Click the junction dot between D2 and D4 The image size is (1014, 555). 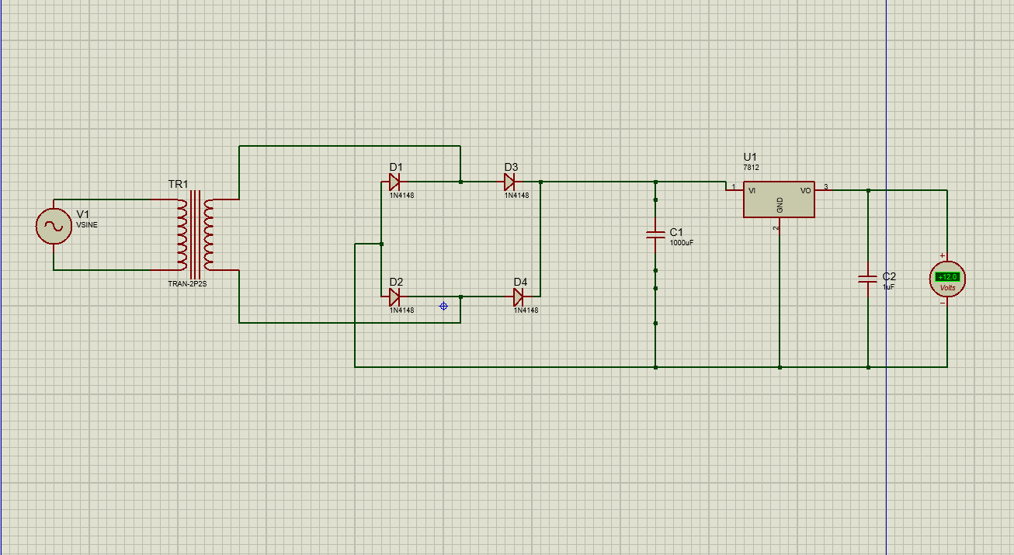click(x=461, y=297)
